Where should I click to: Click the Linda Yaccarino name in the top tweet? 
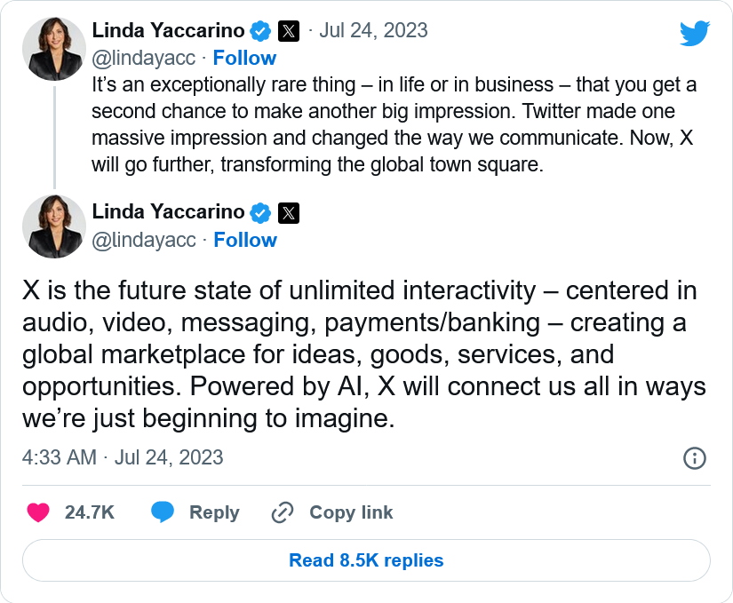(x=168, y=30)
